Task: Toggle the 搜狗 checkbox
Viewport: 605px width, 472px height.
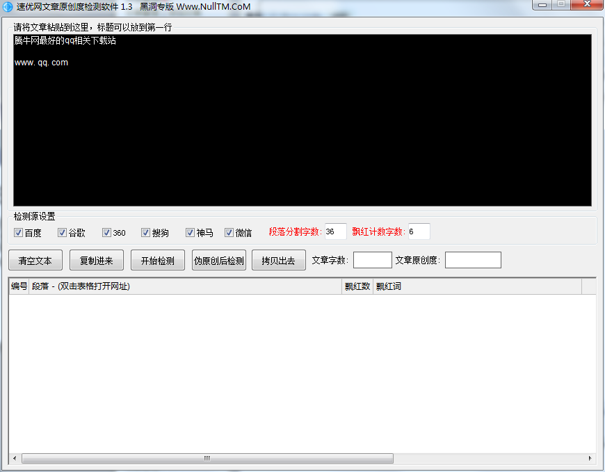Action: click(145, 233)
